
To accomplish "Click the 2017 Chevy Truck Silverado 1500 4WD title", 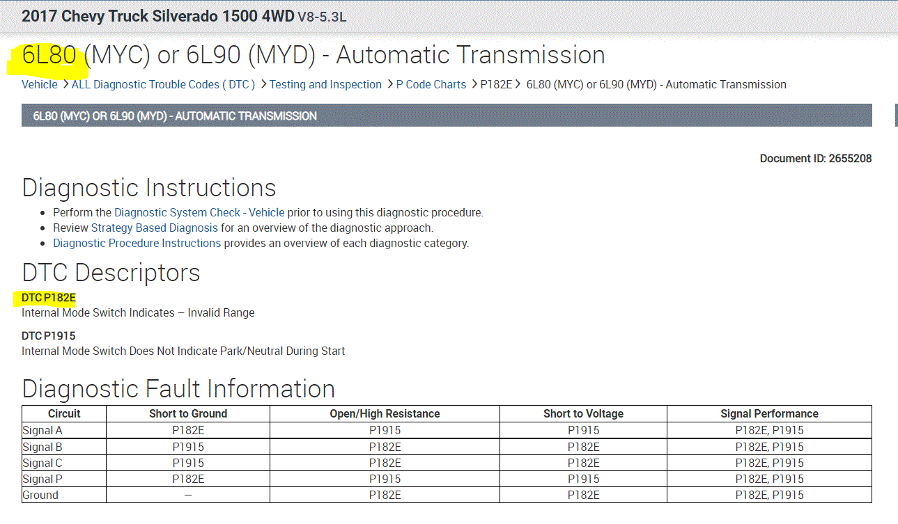I will (158, 16).
